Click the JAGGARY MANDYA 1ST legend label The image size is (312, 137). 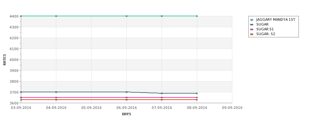(x=276, y=20)
